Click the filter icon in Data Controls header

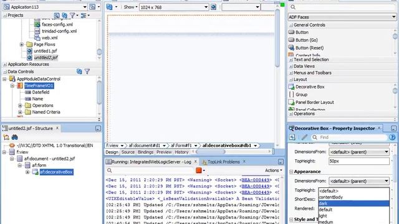pyautogui.click(x=87, y=72)
